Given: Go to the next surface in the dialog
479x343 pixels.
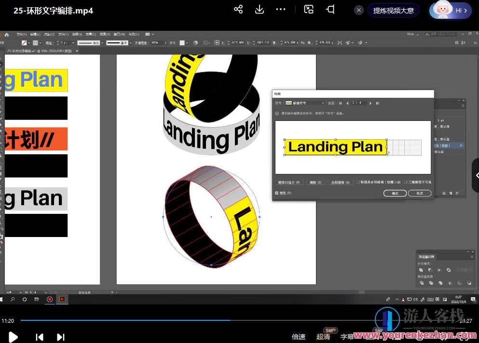Looking at the screenshot, I should point(370,103).
